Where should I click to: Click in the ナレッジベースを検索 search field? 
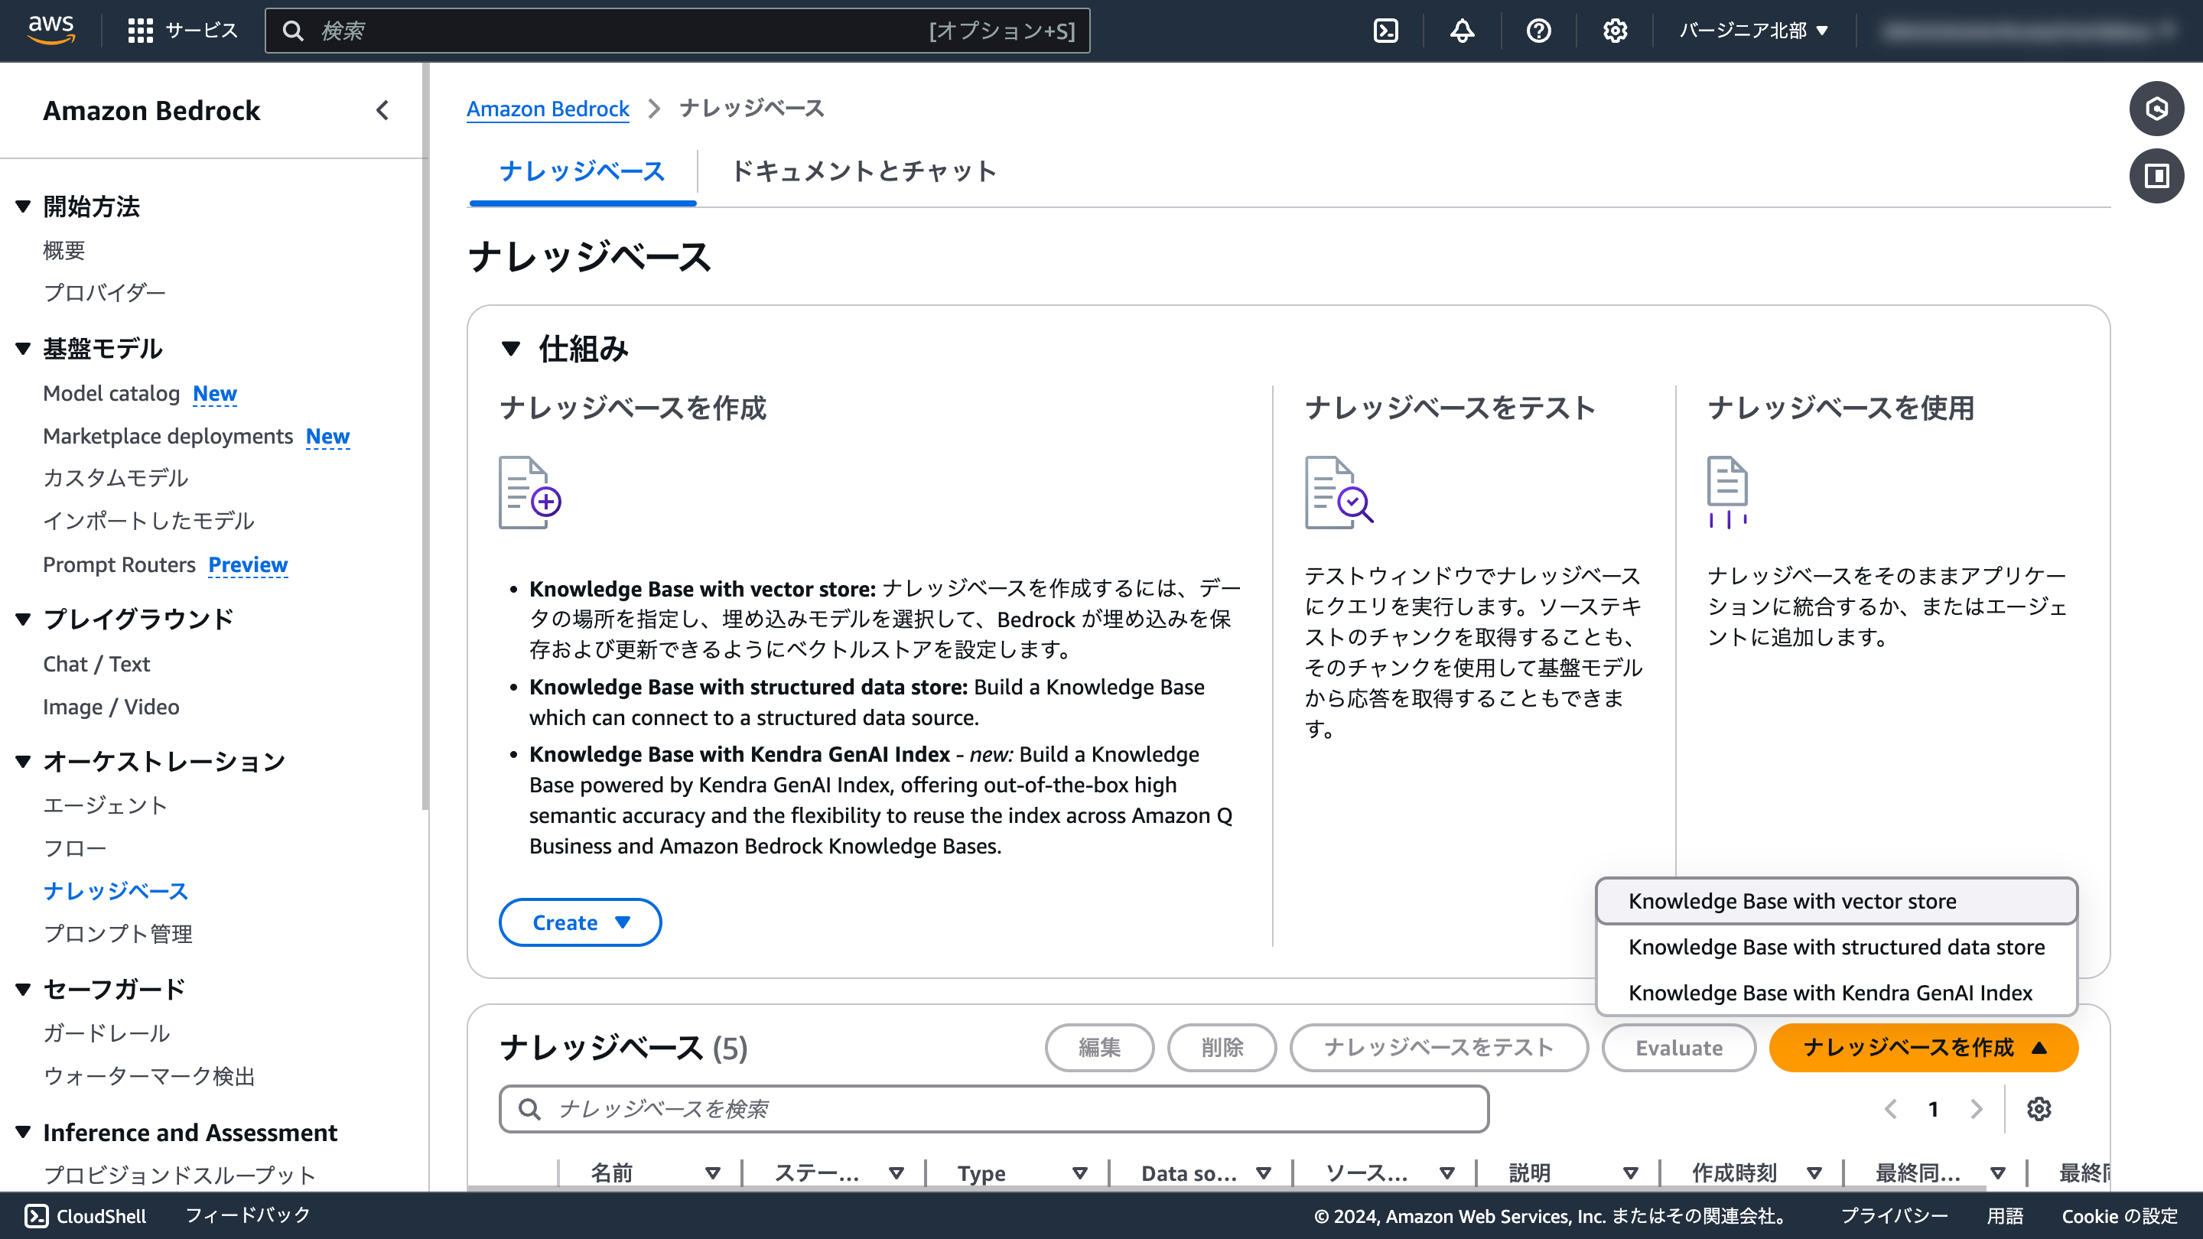(x=992, y=1109)
